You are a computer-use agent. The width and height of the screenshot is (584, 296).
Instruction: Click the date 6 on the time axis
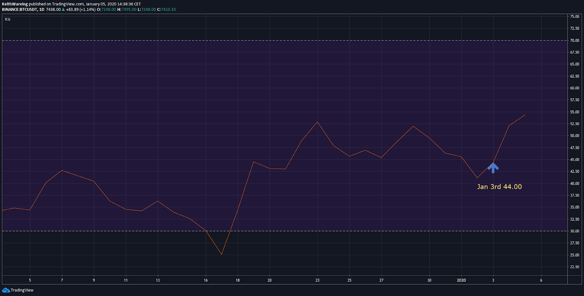[541, 280]
